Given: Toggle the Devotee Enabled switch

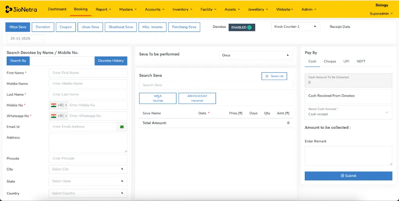Looking at the screenshot, I should [x=242, y=27].
